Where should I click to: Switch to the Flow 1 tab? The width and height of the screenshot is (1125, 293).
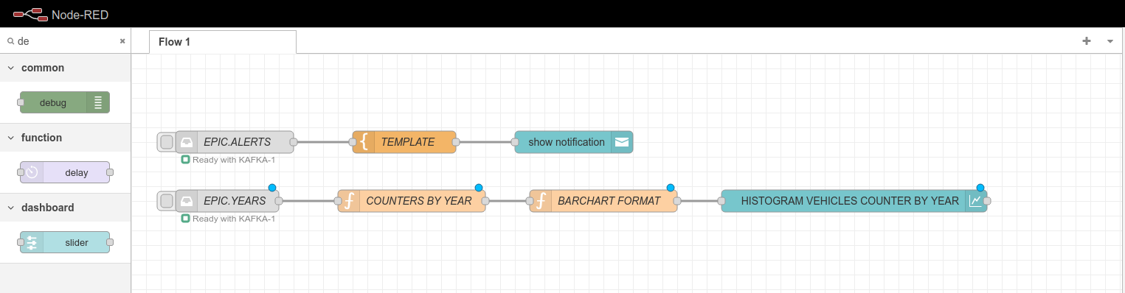222,42
